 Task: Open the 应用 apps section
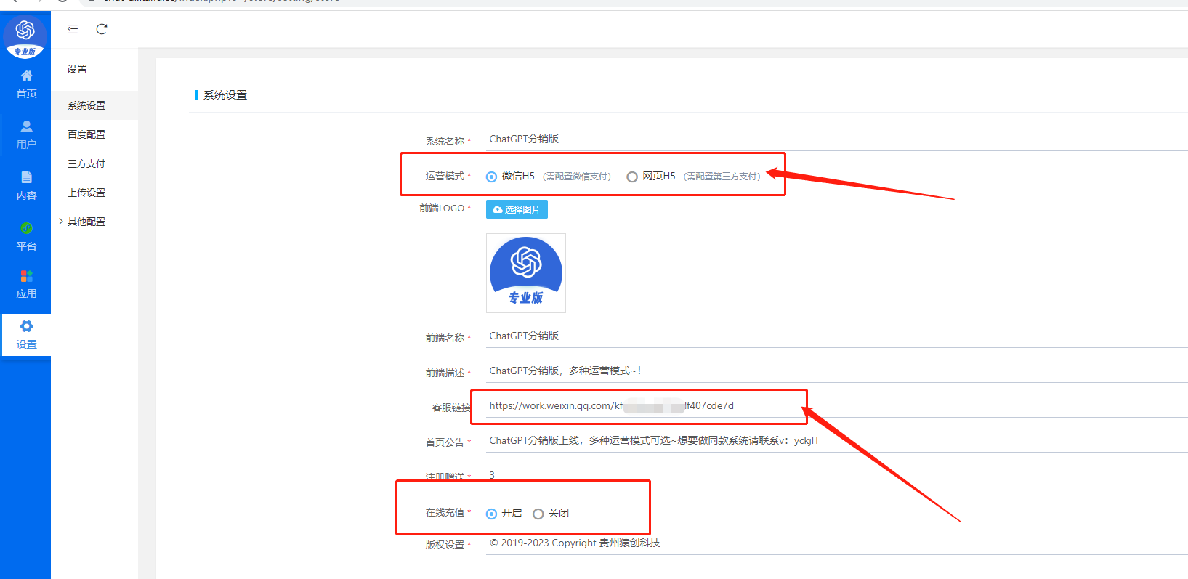point(26,284)
